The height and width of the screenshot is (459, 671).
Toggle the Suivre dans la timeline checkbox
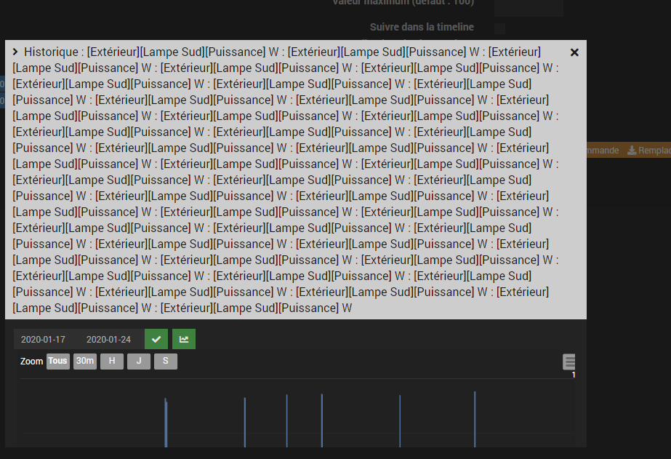tap(500, 28)
